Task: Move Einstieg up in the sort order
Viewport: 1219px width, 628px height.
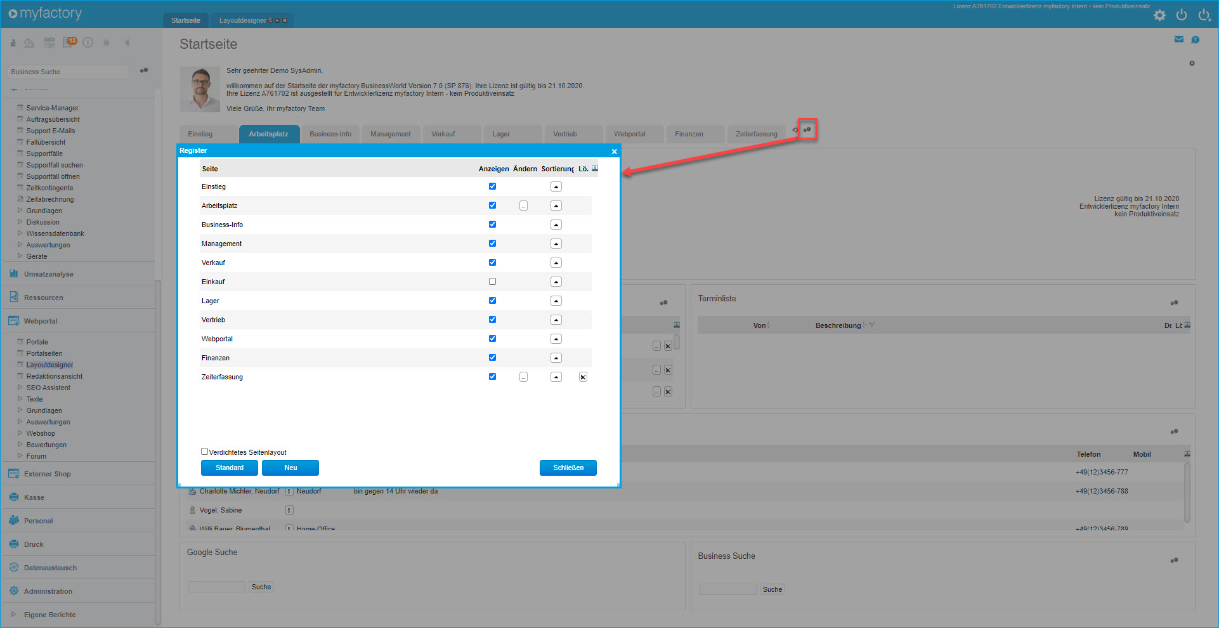Action: pos(556,186)
